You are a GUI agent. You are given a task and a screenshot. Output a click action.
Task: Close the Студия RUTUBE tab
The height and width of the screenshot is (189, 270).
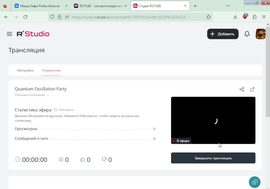pos(185,6)
